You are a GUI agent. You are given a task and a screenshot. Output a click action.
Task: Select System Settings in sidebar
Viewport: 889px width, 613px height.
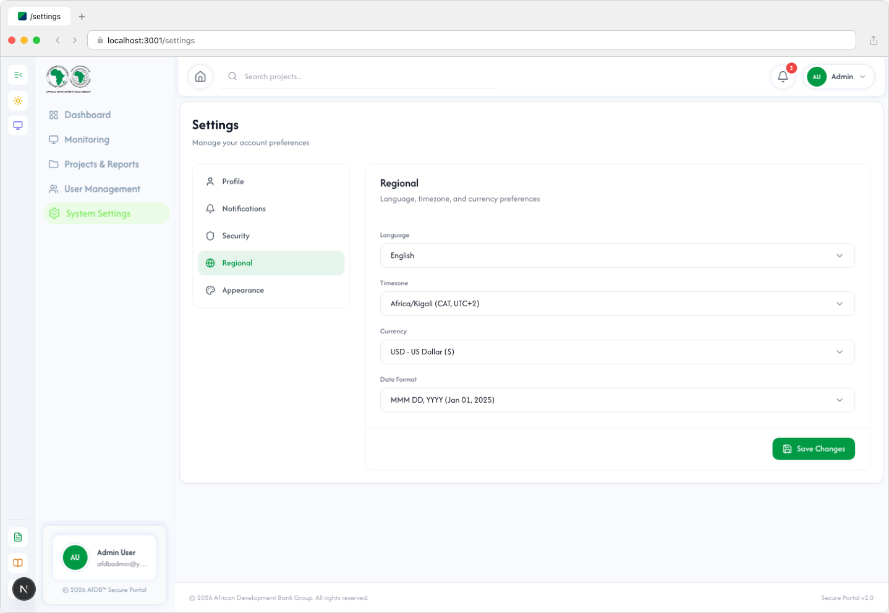106,213
